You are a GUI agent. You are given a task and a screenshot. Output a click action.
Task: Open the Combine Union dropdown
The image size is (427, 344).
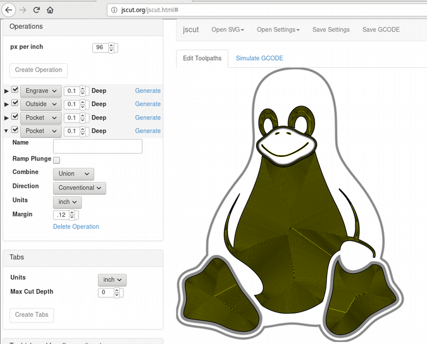73,174
